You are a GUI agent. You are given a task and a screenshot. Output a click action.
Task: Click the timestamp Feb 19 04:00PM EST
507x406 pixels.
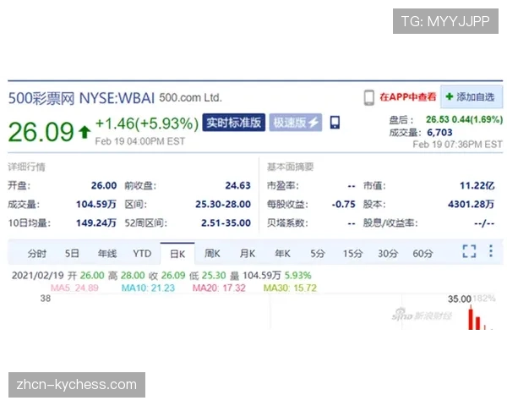coord(140,141)
